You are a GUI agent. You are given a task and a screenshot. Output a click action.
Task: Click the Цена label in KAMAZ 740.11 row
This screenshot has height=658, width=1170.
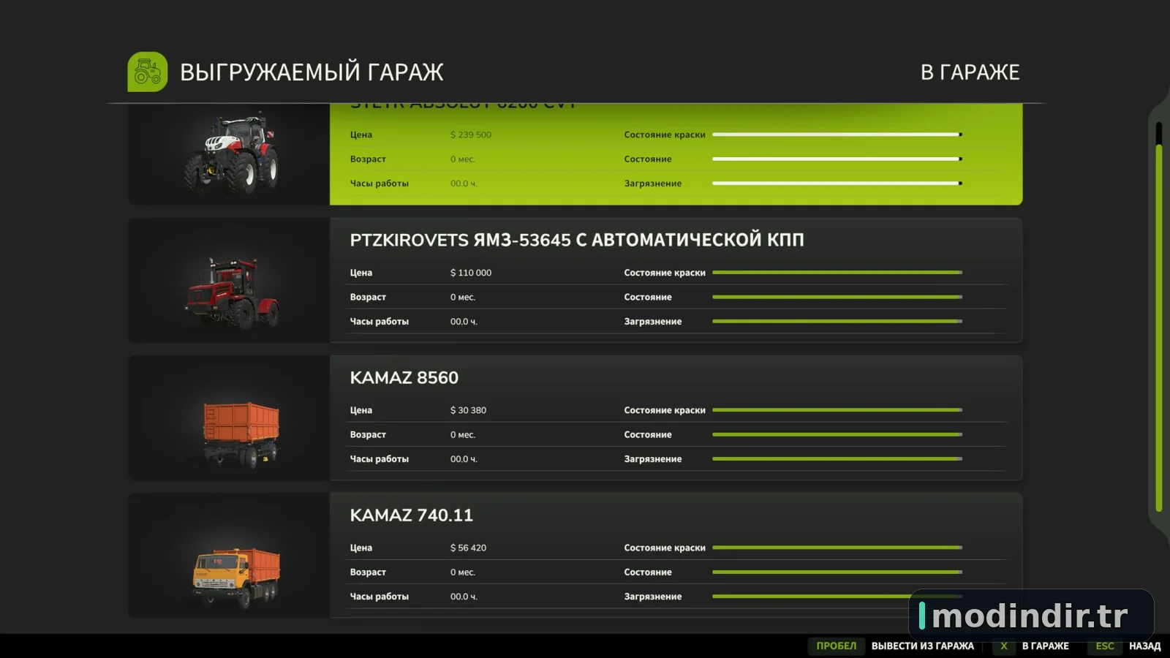(361, 548)
